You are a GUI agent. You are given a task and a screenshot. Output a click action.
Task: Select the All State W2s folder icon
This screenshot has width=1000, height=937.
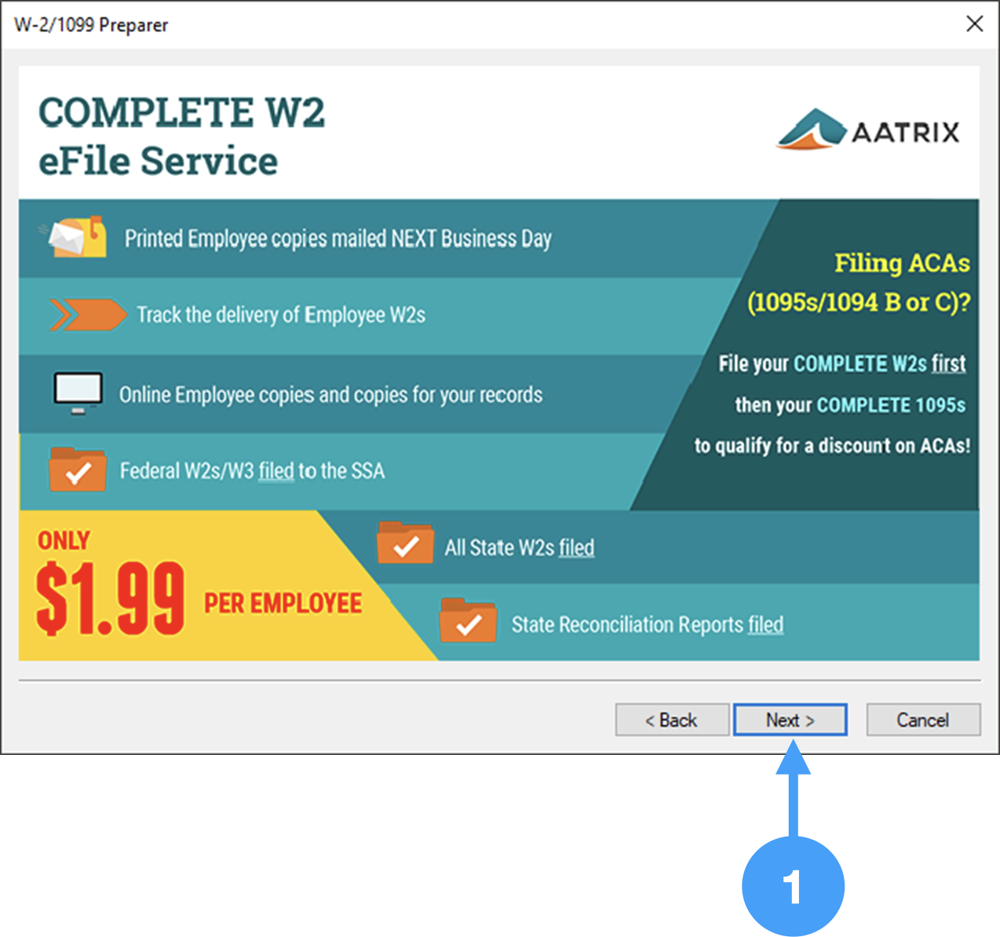coord(405,544)
